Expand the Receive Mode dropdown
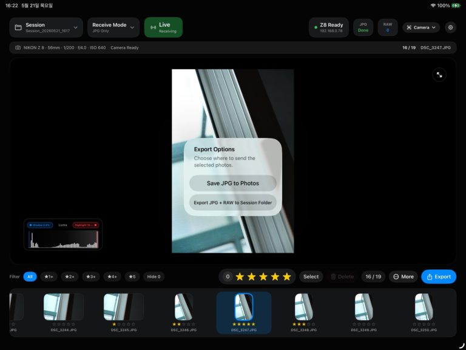This screenshot has width=466, height=350. (113, 27)
